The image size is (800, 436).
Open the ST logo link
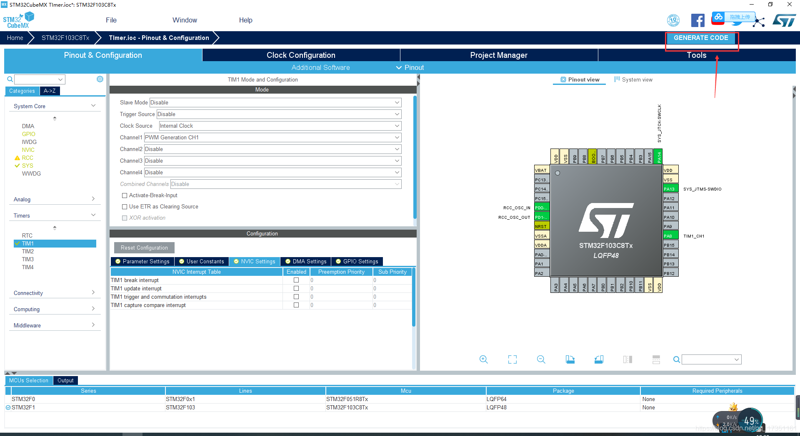[784, 20]
